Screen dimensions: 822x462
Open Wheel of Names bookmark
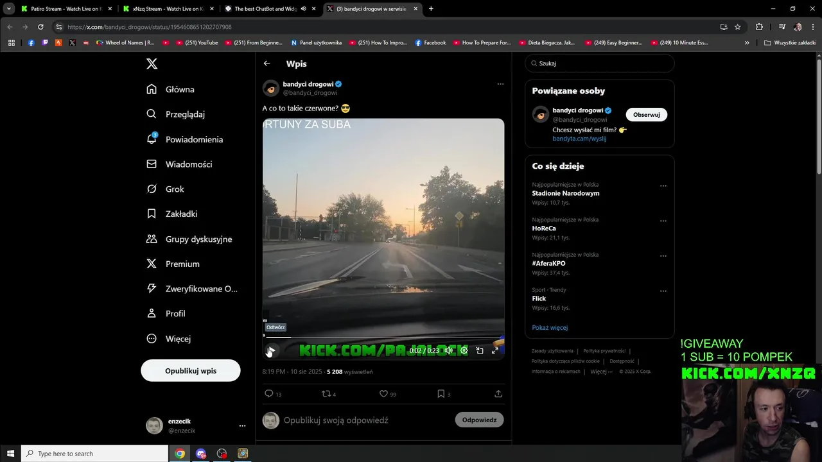[x=125, y=43]
